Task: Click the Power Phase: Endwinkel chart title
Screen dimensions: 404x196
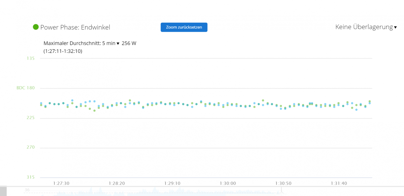Action: 75,27
